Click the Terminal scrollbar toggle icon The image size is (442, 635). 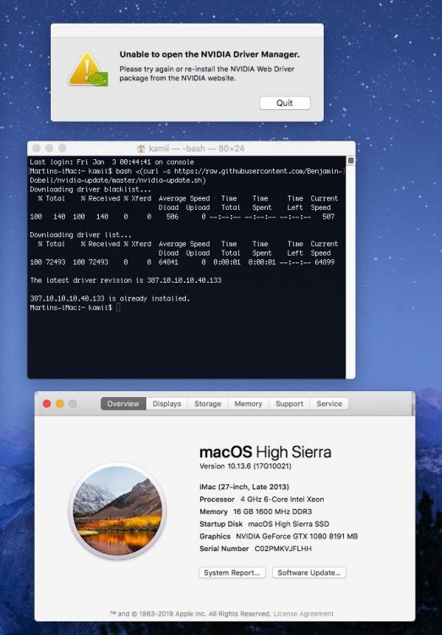point(351,161)
